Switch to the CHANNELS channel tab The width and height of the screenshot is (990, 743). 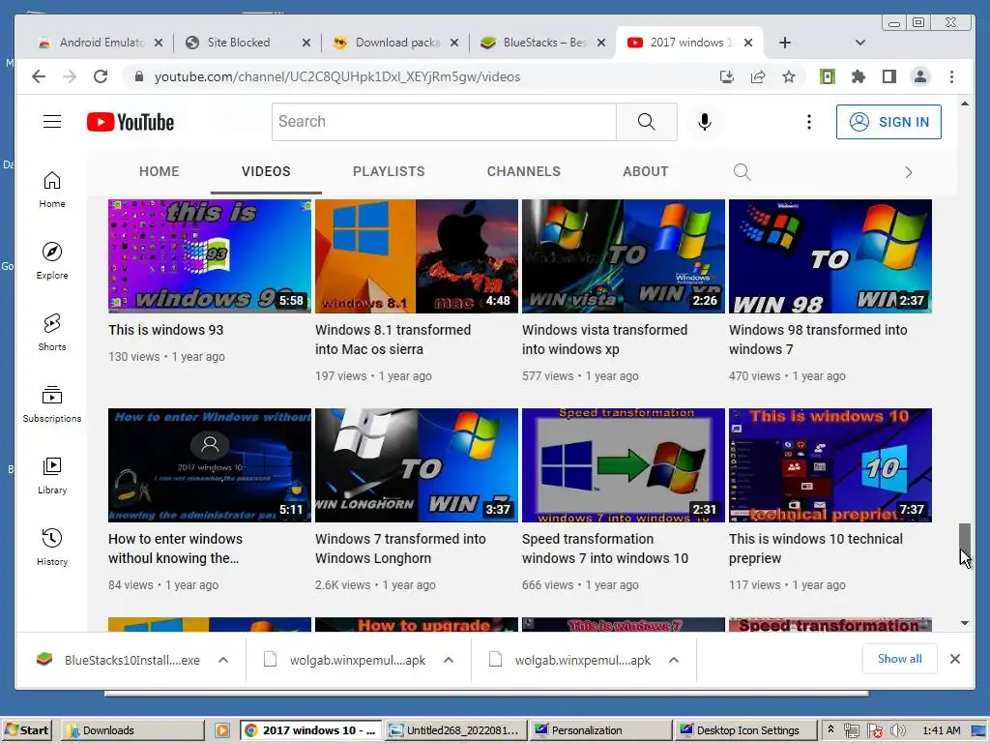pos(523,171)
